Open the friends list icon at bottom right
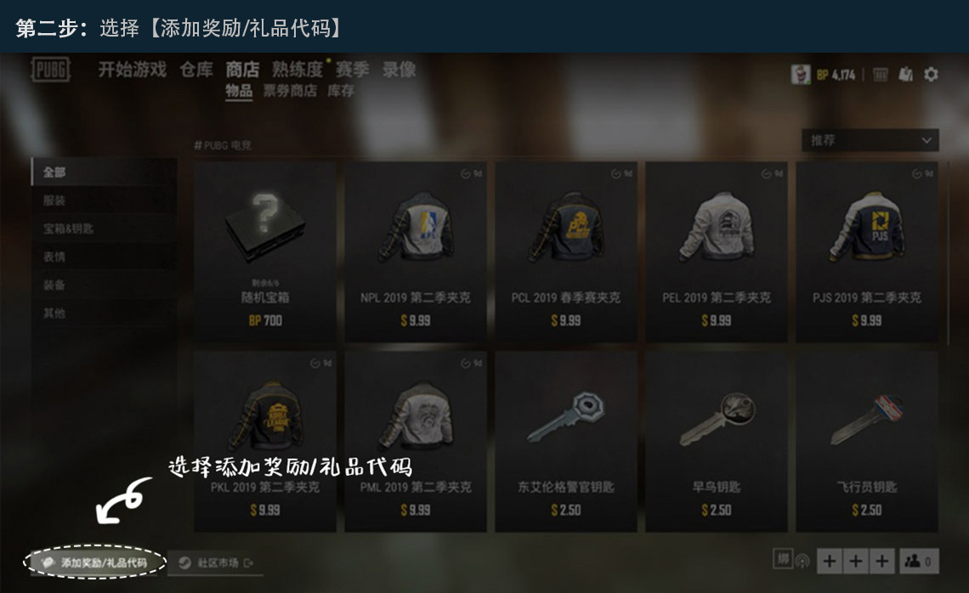 pos(919,561)
